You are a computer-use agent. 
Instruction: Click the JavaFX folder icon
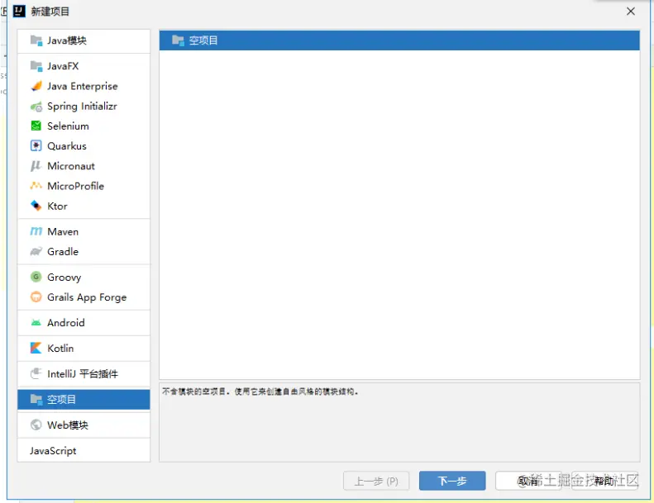[x=36, y=66]
